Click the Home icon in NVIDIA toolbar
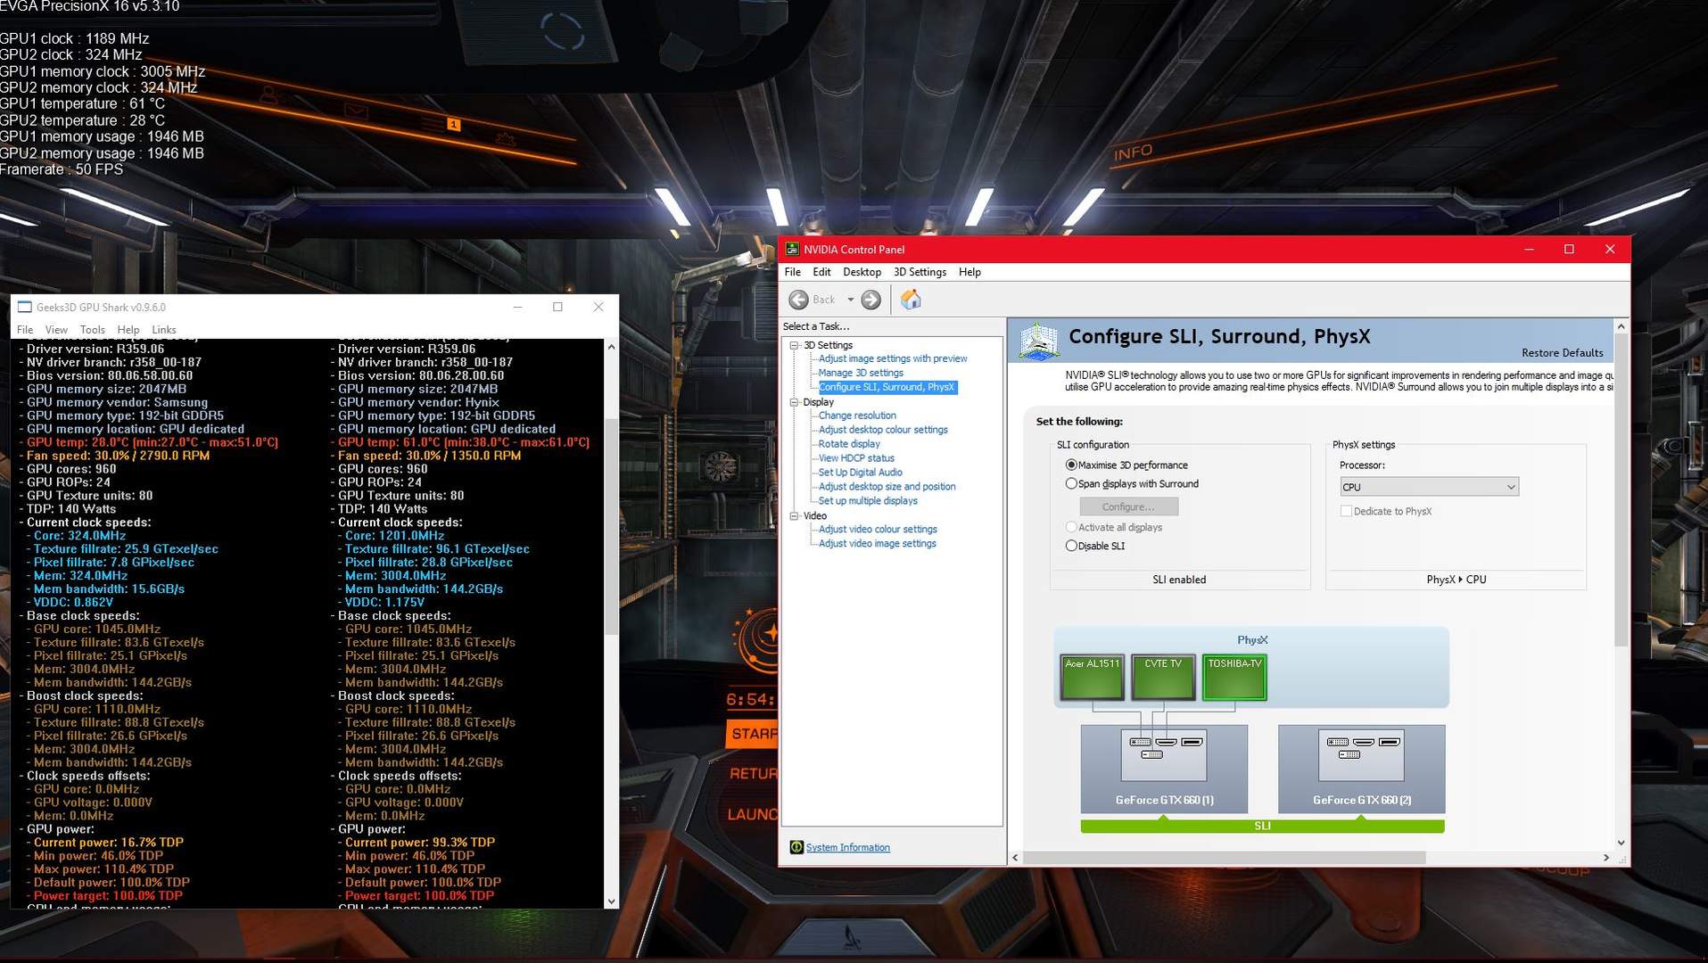Screen dimensions: 1708x963 (911, 300)
